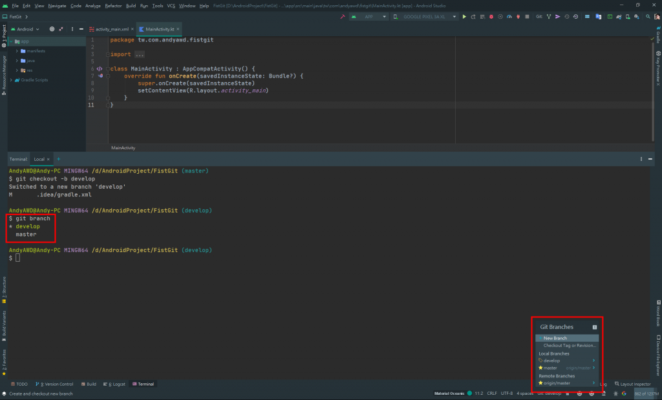Hide the Project panel with minus icon

pyautogui.click(x=81, y=29)
